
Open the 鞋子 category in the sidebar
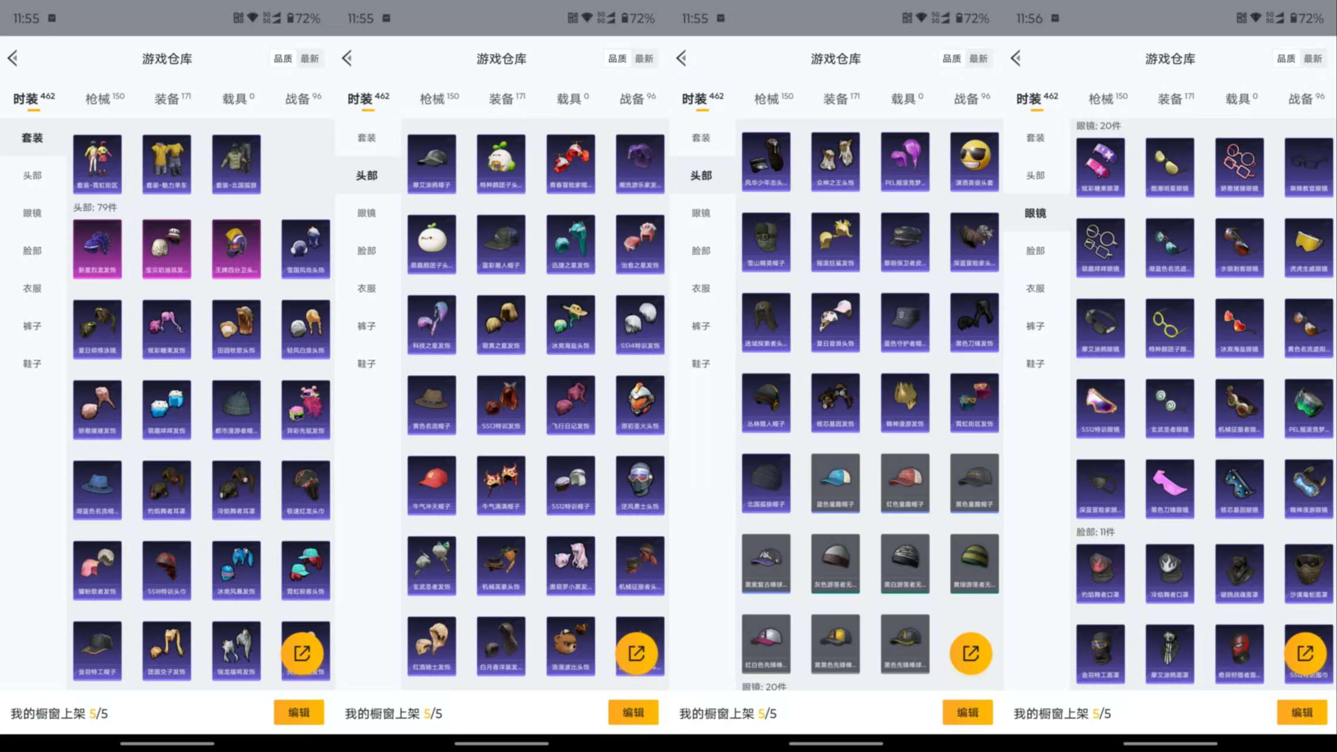click(32, 363)
